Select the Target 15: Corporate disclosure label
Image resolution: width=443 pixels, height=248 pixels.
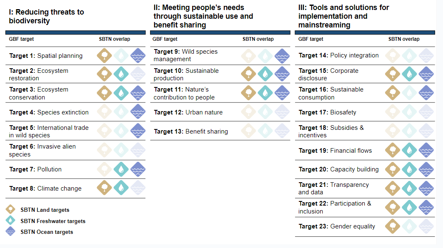coord(328,74)
